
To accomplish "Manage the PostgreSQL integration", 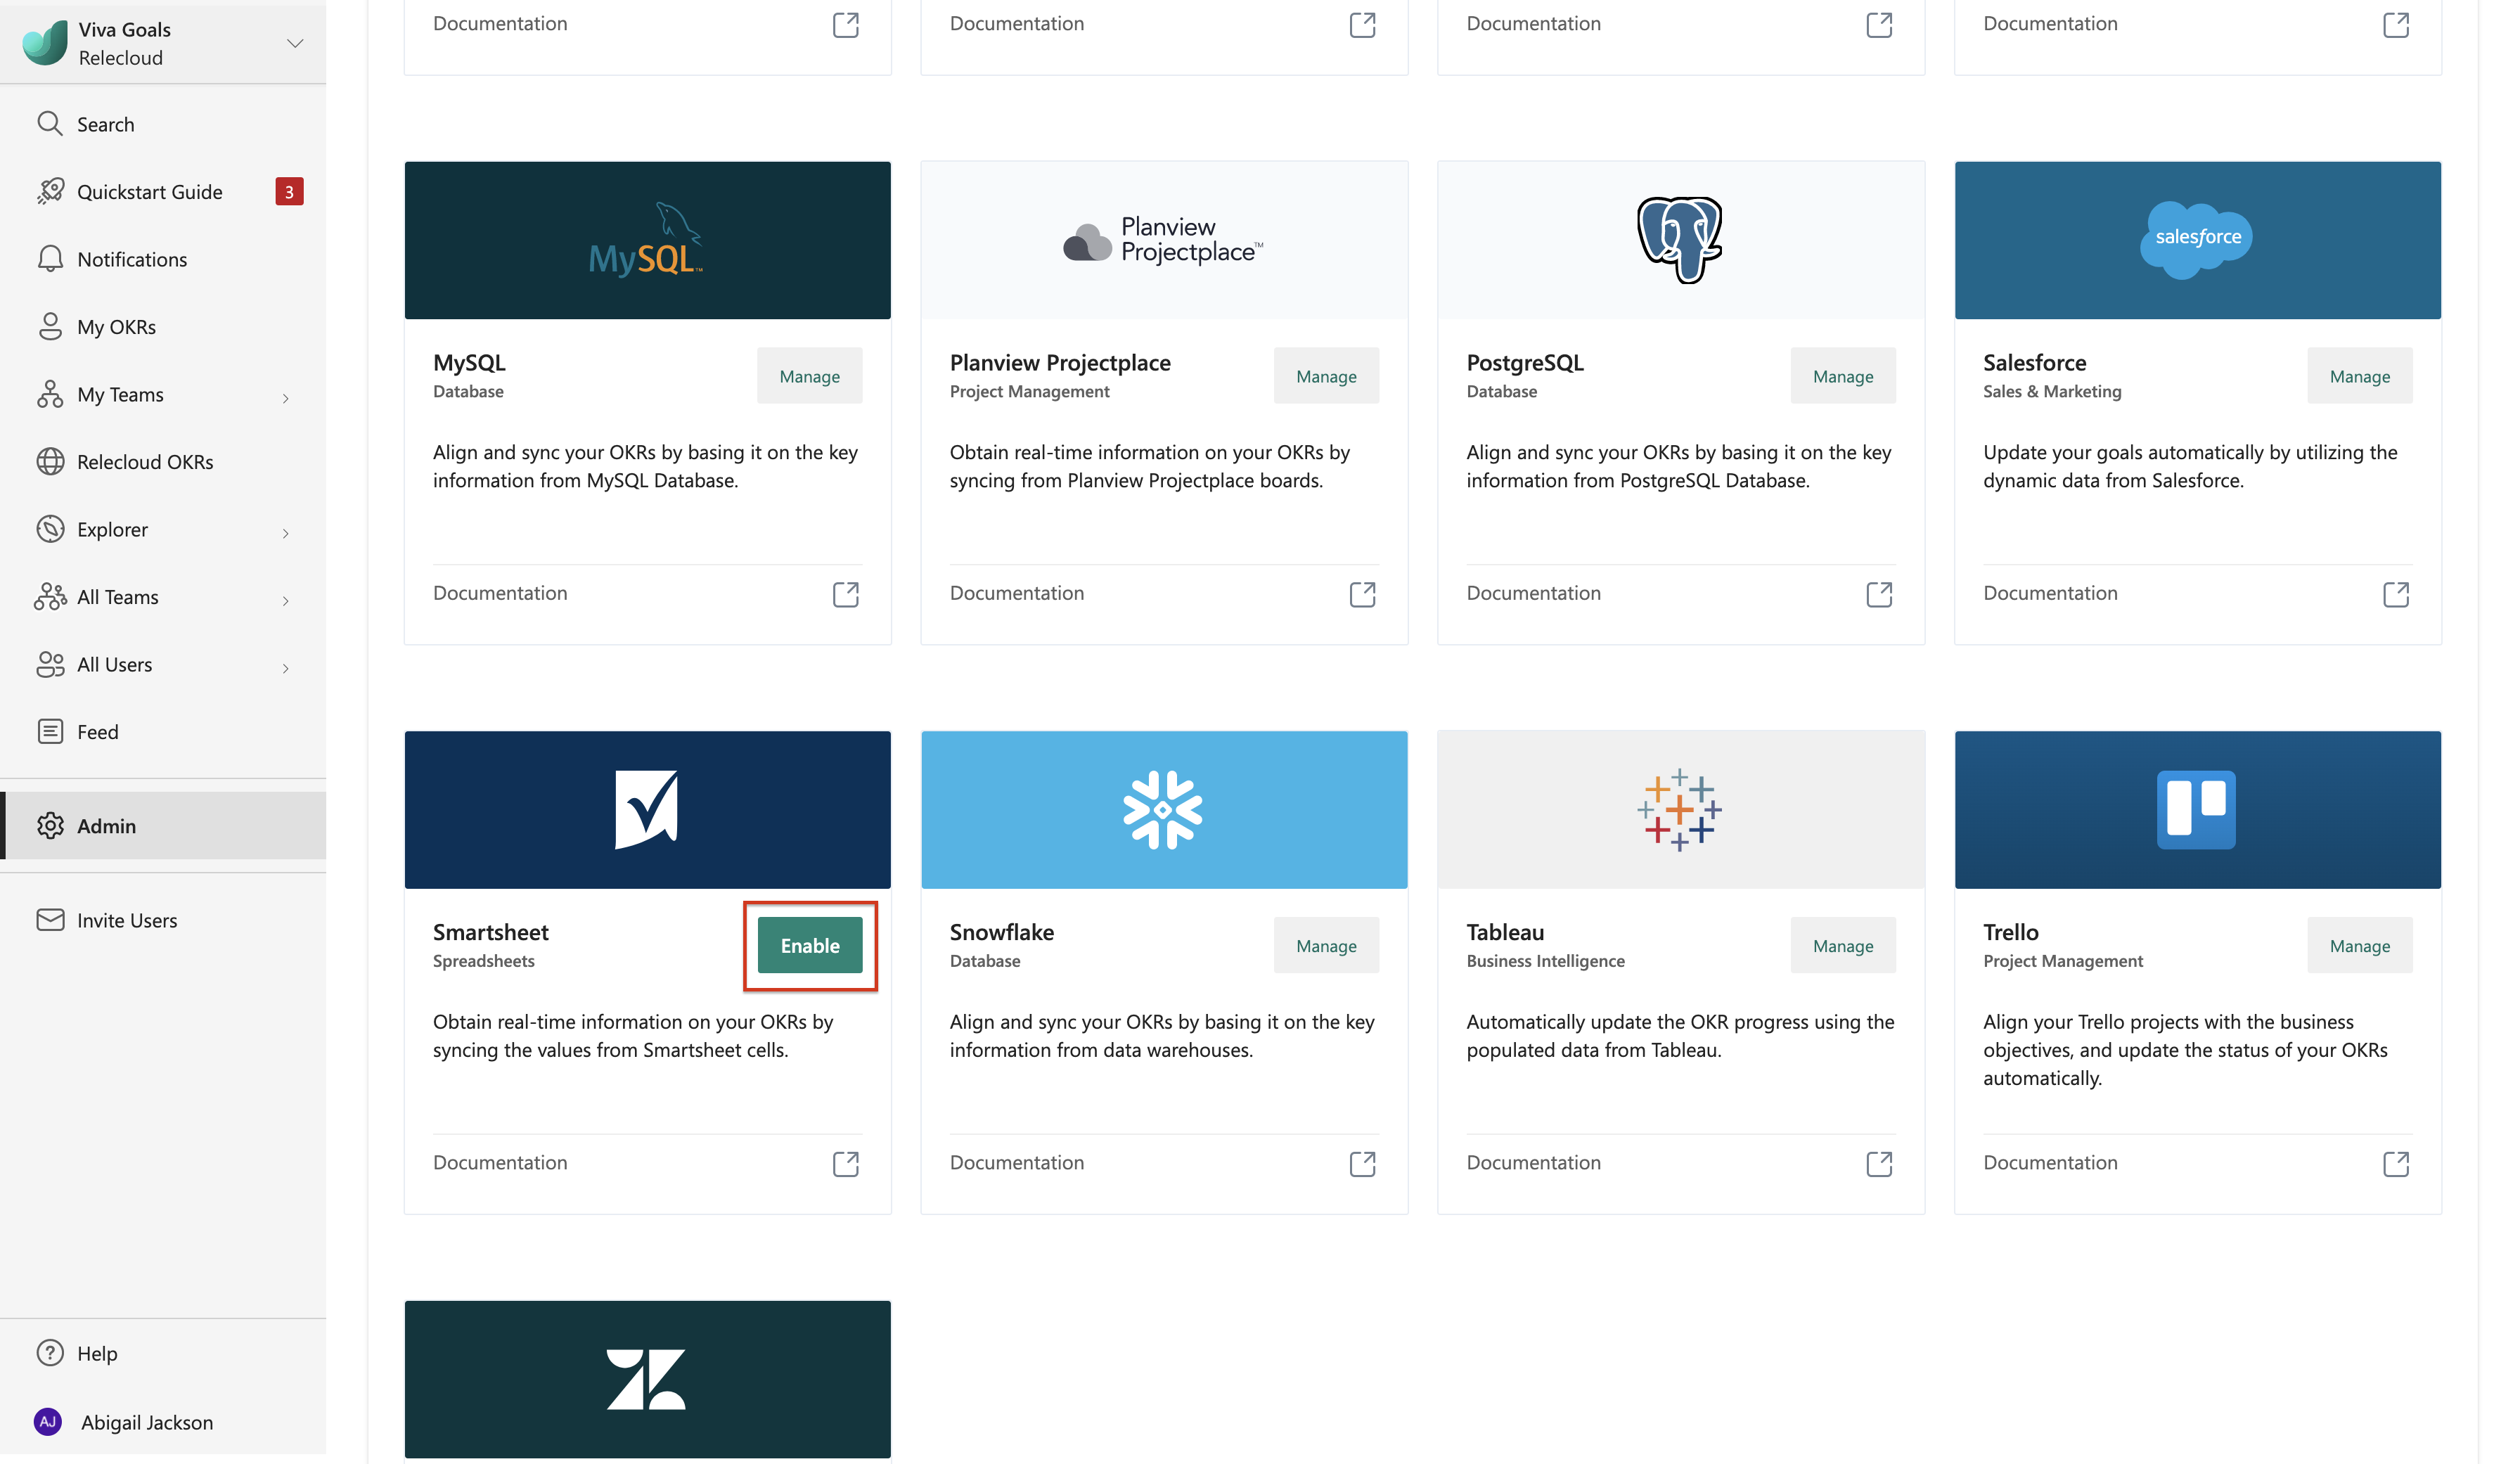I will click(1843, 376).
